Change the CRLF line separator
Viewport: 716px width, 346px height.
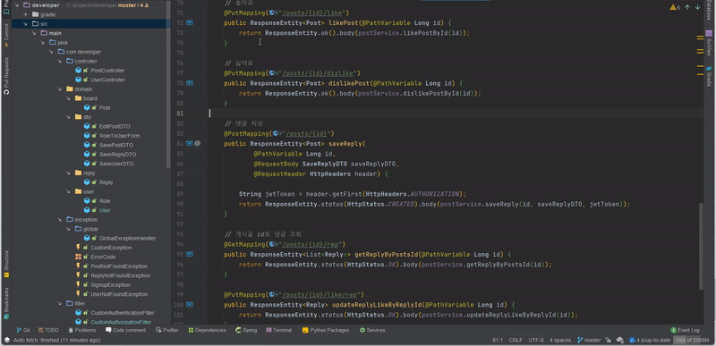(516, 340)
